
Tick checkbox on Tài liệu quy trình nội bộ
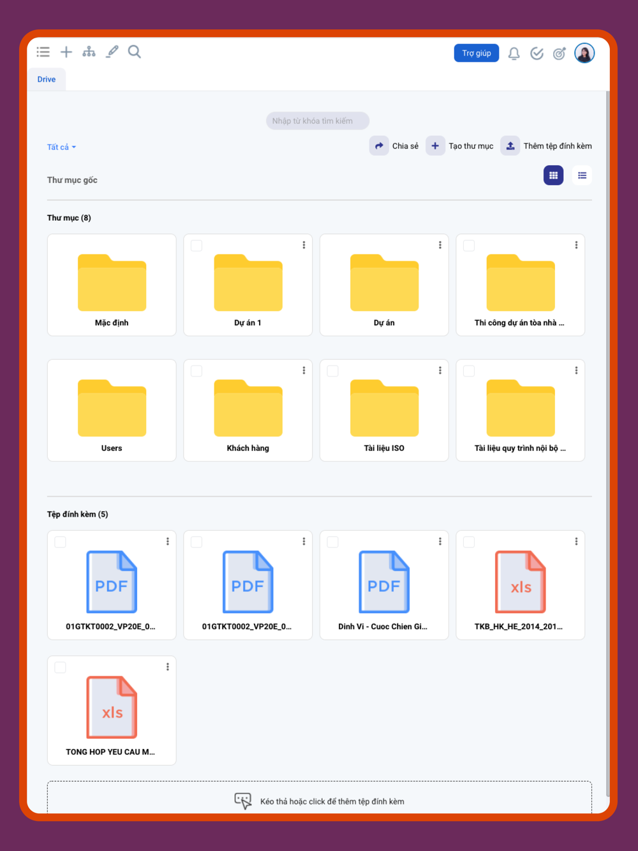click(469, 371)
